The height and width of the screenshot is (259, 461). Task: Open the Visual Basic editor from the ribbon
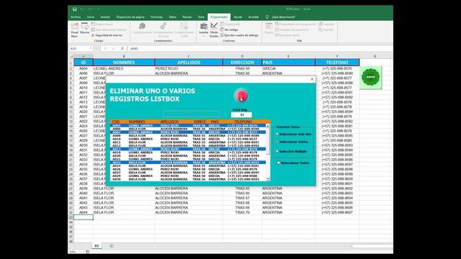point(75,30)
